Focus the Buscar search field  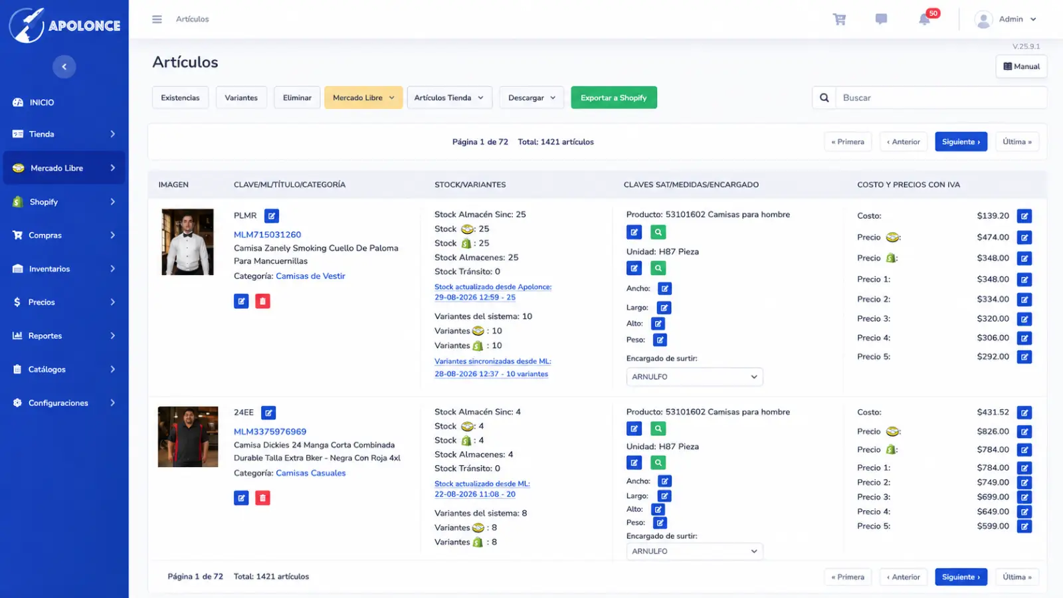click(941, 98)
